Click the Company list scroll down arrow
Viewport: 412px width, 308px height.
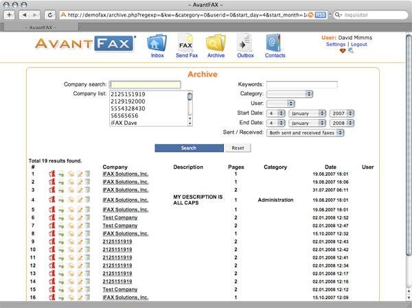point(190,123)
